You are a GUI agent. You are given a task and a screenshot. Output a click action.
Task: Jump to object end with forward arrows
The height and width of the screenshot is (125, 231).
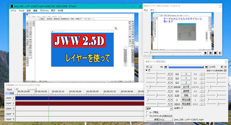point(206,67)
